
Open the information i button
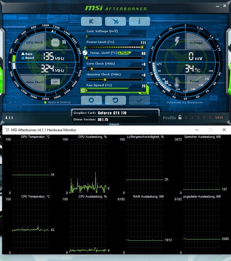(x=139, y=21)
